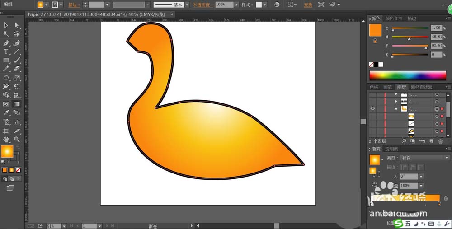Switch to 路径查找器 tab
This screenshot has width=452, height=229.
coord(421,87)
